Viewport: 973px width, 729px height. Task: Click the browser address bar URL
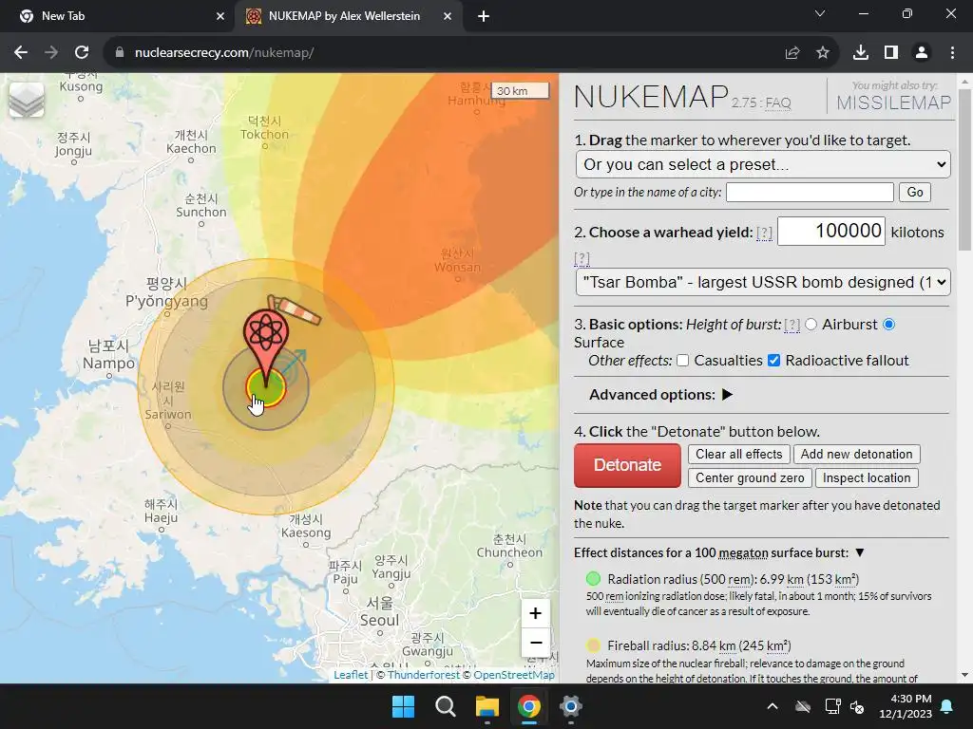[224, 53]
